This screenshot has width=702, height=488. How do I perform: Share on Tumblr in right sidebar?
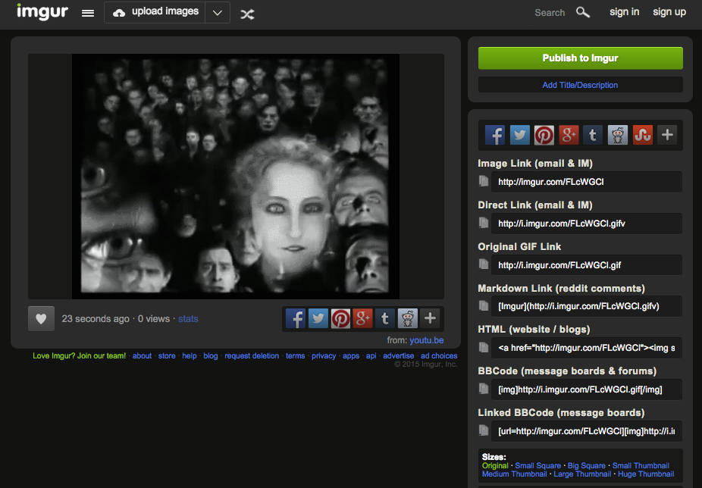(x=593, y=135)
